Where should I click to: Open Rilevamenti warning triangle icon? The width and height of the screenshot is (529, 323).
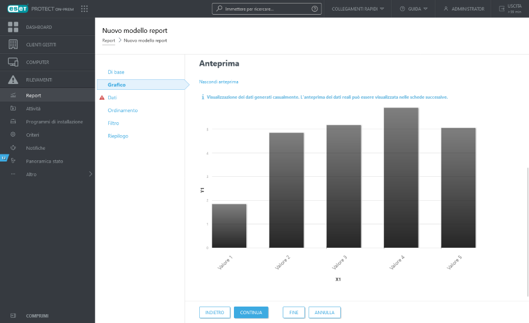(13, 80)
